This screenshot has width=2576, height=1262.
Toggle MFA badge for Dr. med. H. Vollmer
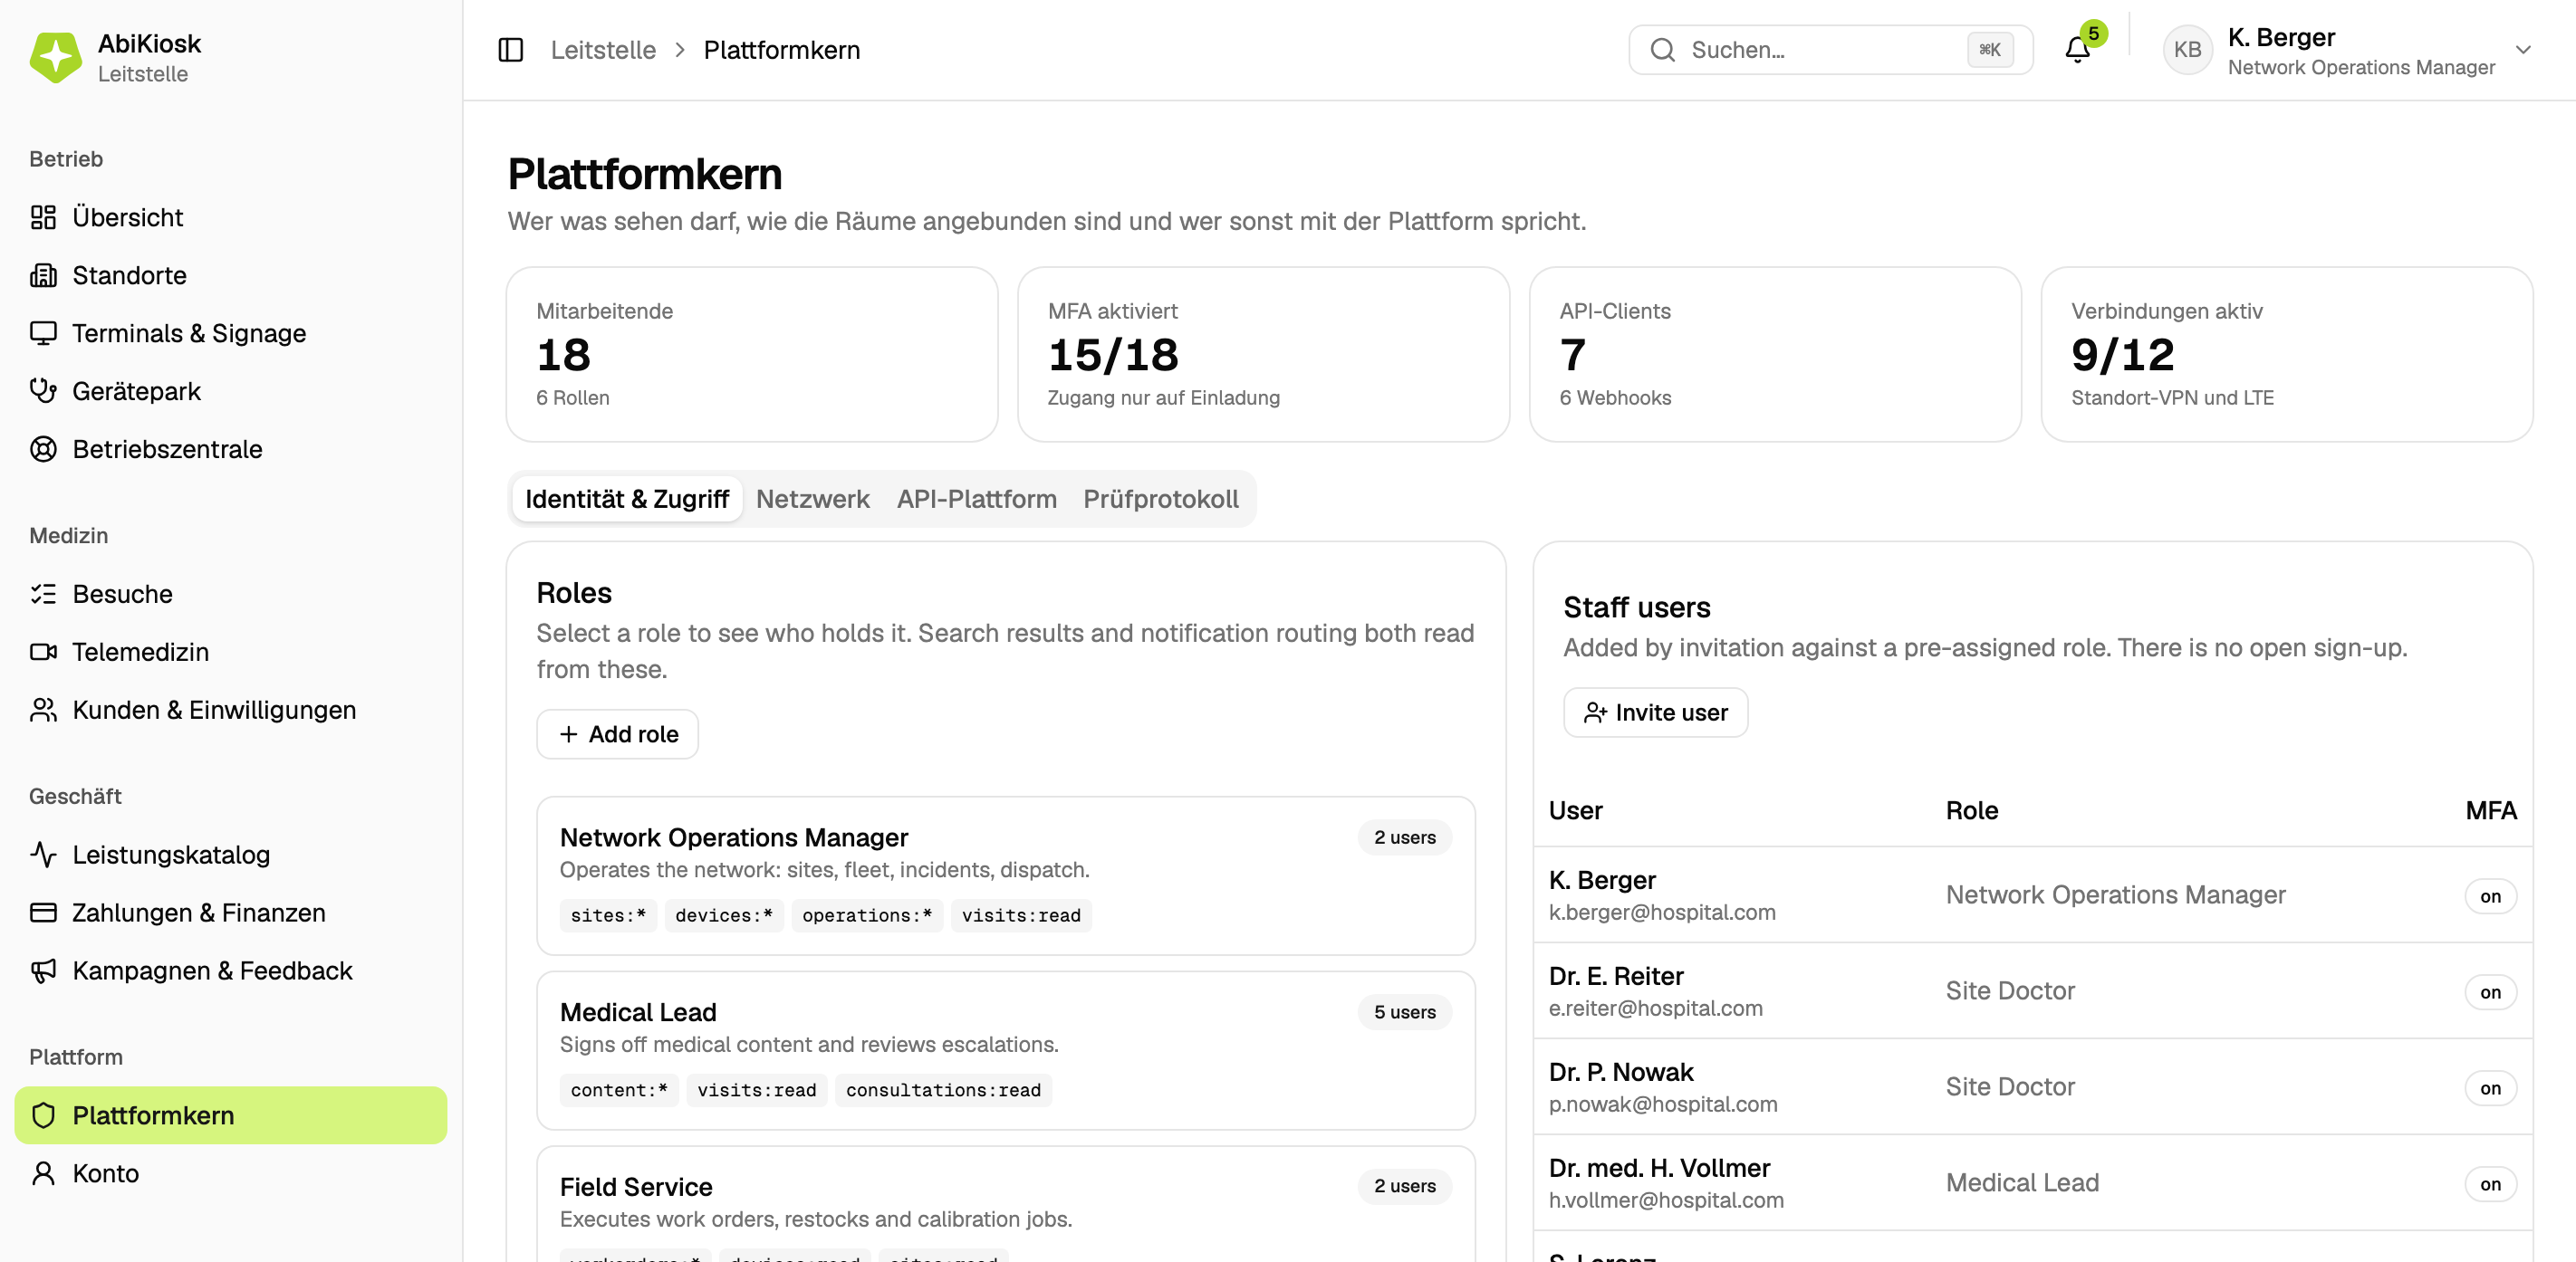[2490, 1184]
